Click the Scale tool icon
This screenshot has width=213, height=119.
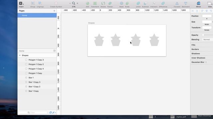coord(127,3)
